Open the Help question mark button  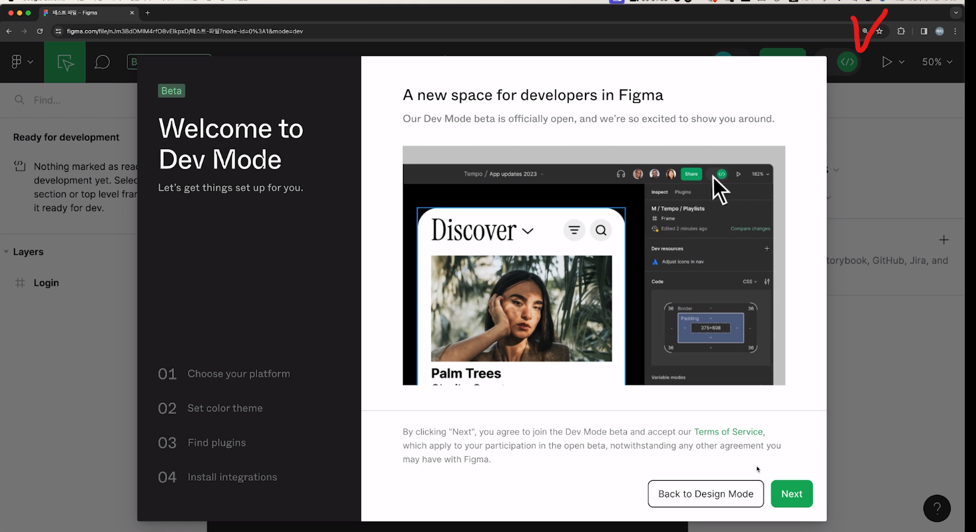coord(937,509)
